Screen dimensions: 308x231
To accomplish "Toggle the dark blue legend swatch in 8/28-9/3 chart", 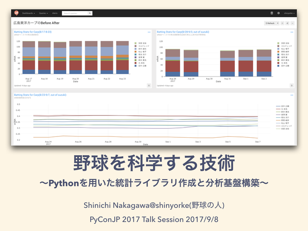I will [278, 66].
